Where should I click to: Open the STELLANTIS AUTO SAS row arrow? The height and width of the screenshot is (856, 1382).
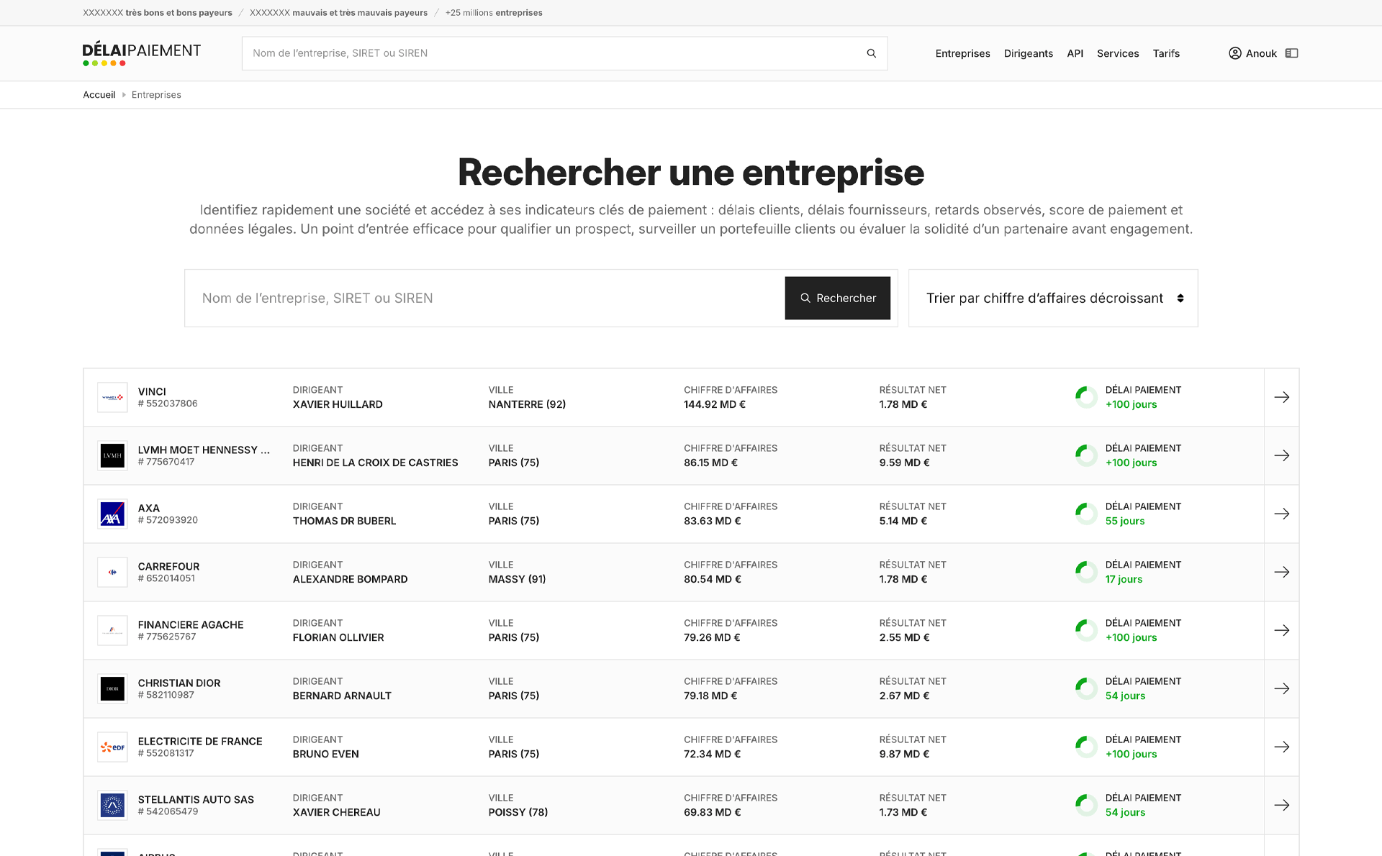(x=1281, y=805)
